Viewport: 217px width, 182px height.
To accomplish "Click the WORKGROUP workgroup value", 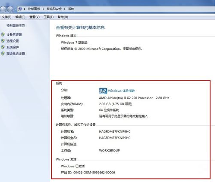I will coord(109,150).
